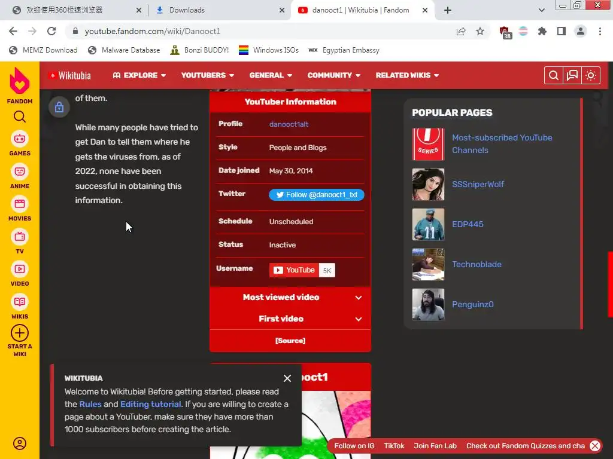Open MEMZ Download bookmark
613x459 pixels.
coord(43,50)
